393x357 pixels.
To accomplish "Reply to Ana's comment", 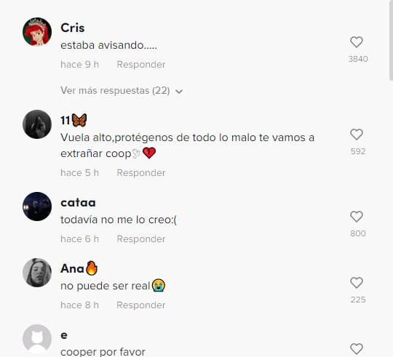I will [141, 305].
